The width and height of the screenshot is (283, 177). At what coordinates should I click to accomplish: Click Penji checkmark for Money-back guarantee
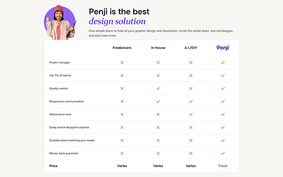223,153
